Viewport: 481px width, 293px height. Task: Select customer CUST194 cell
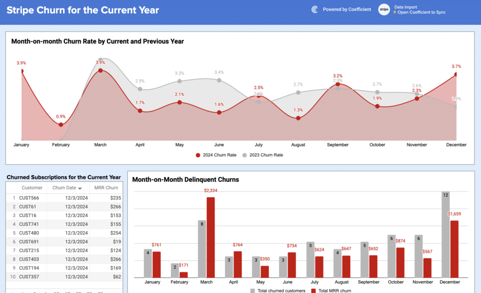coord(29,268)
